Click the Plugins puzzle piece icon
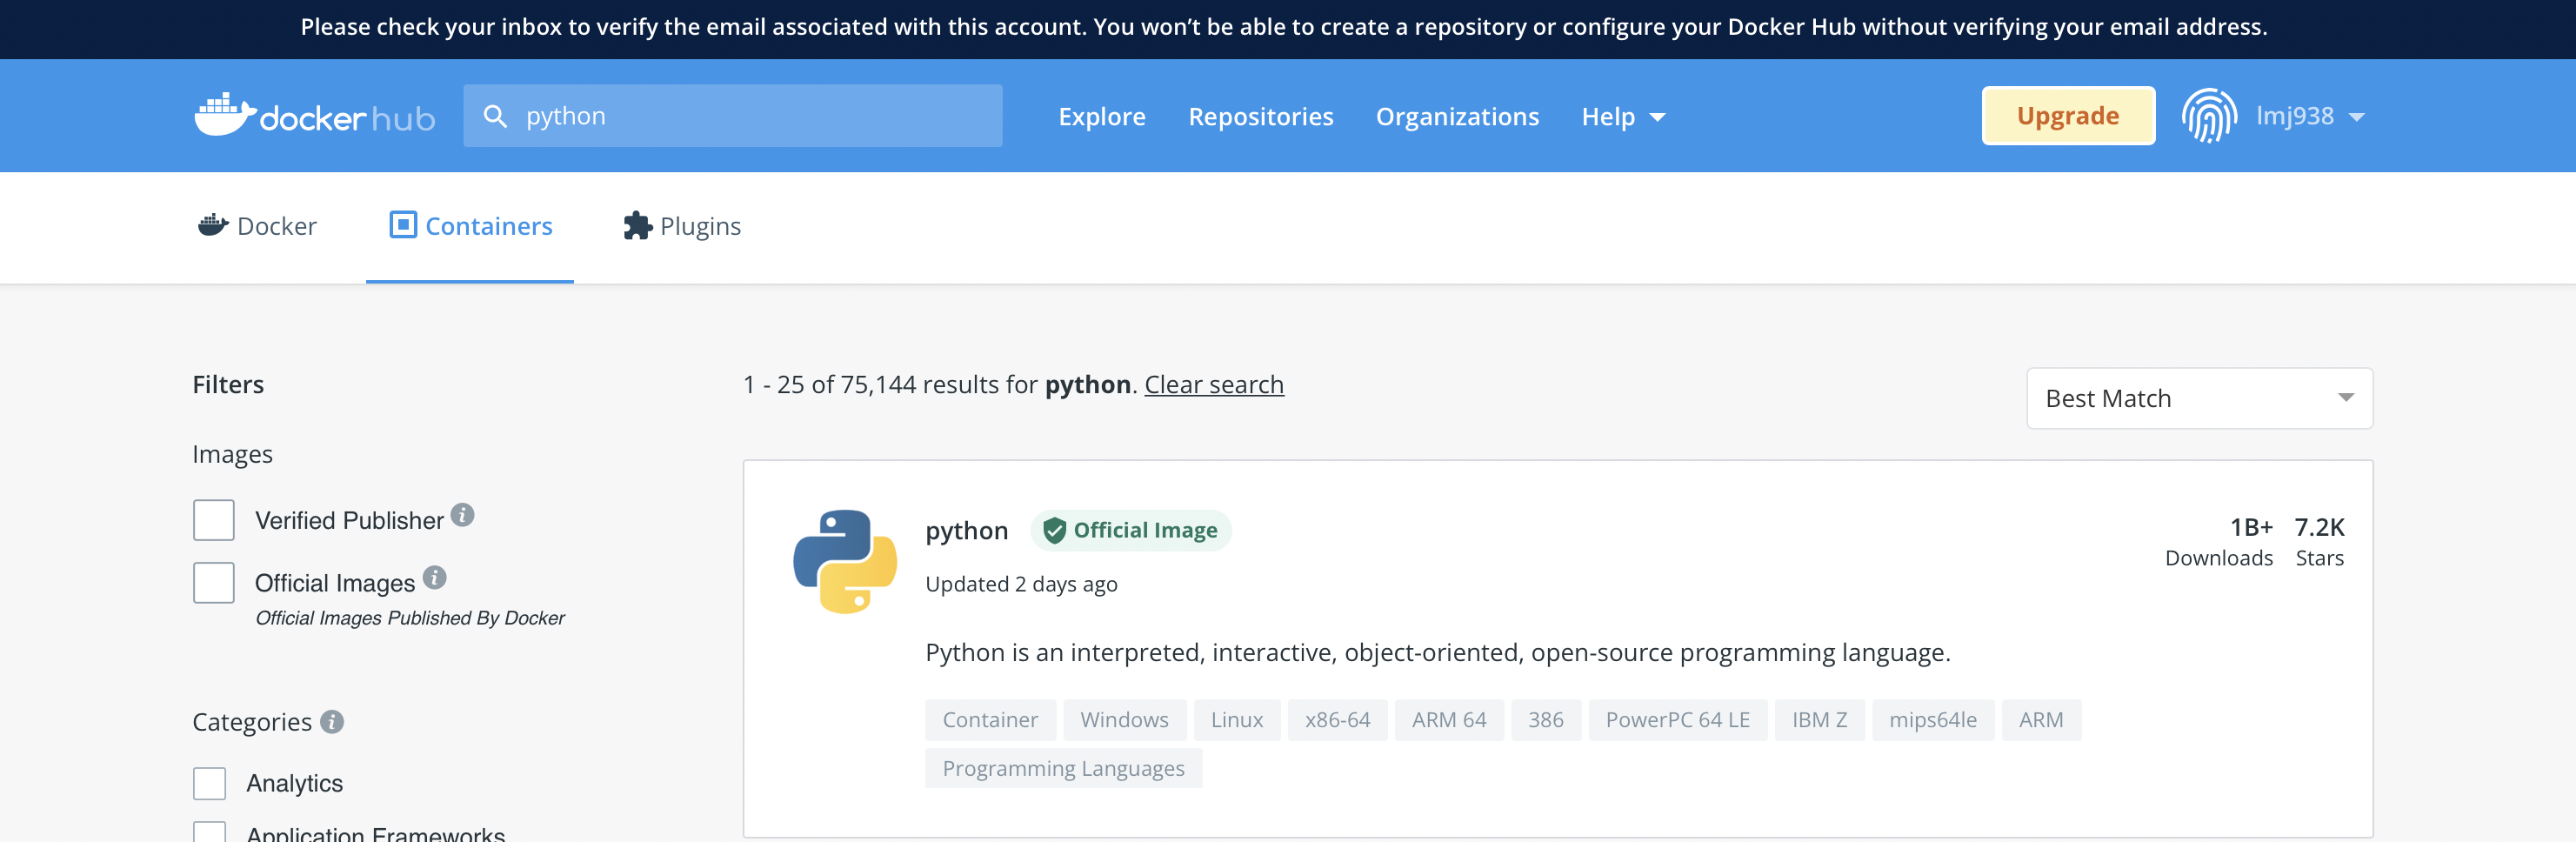Screen dimensions: 2576x842 (637, 225)
